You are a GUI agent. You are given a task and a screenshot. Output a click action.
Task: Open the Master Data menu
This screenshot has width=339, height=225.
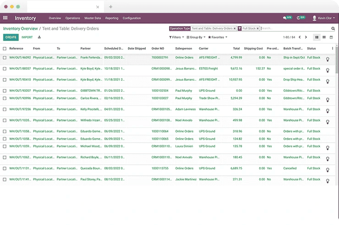(93, 18)
